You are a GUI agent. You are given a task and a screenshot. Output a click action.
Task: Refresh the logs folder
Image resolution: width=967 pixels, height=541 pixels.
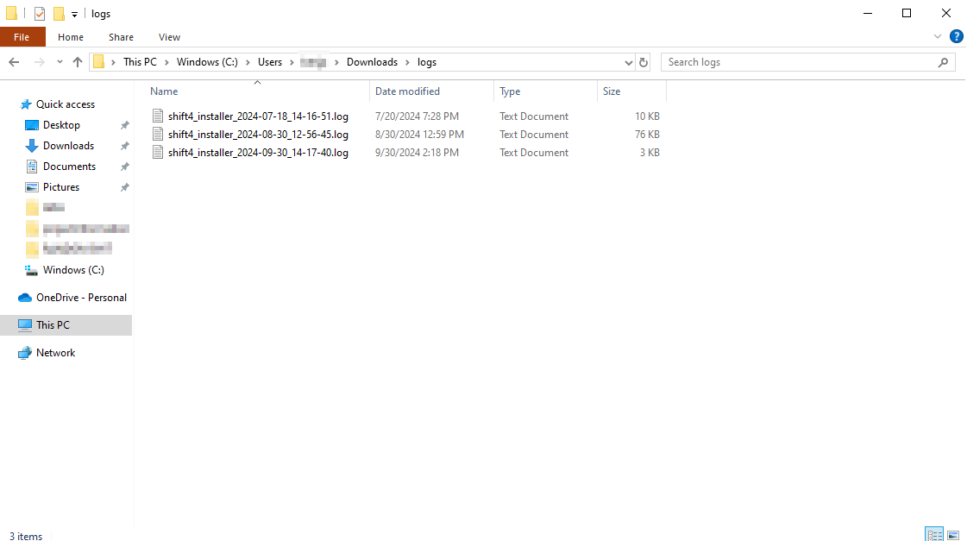(644, 62)
